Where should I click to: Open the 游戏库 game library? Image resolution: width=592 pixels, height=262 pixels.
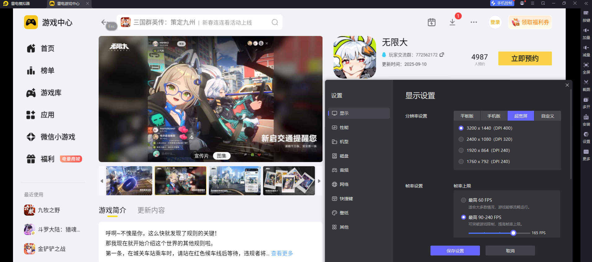pos(44,93)
